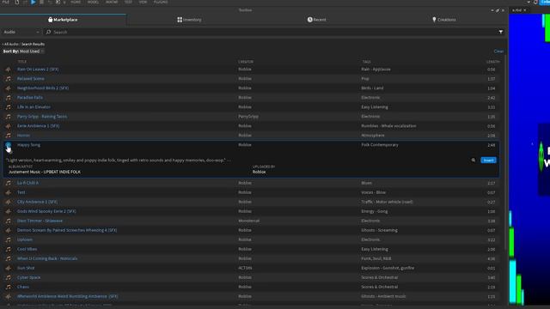550x309 pixels.
Task: Open the PLUGINS ribbon tab
Action: tap(161, 2)
